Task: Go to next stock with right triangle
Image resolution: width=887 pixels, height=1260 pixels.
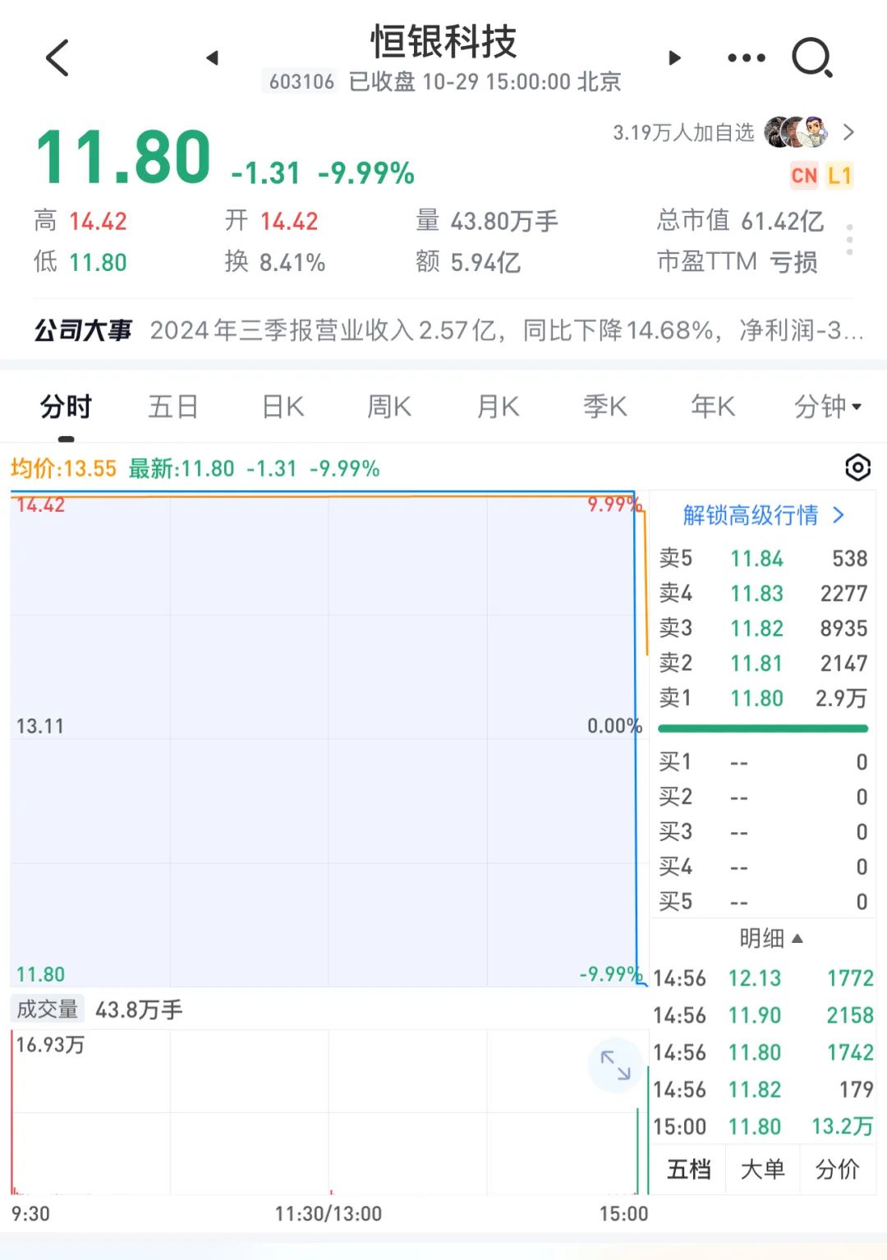Action: 674,57
